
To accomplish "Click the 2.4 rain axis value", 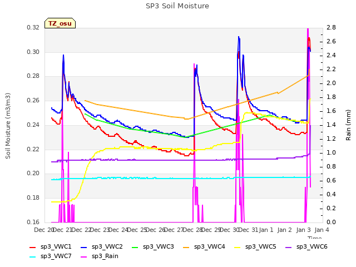I will coord(331,56).
